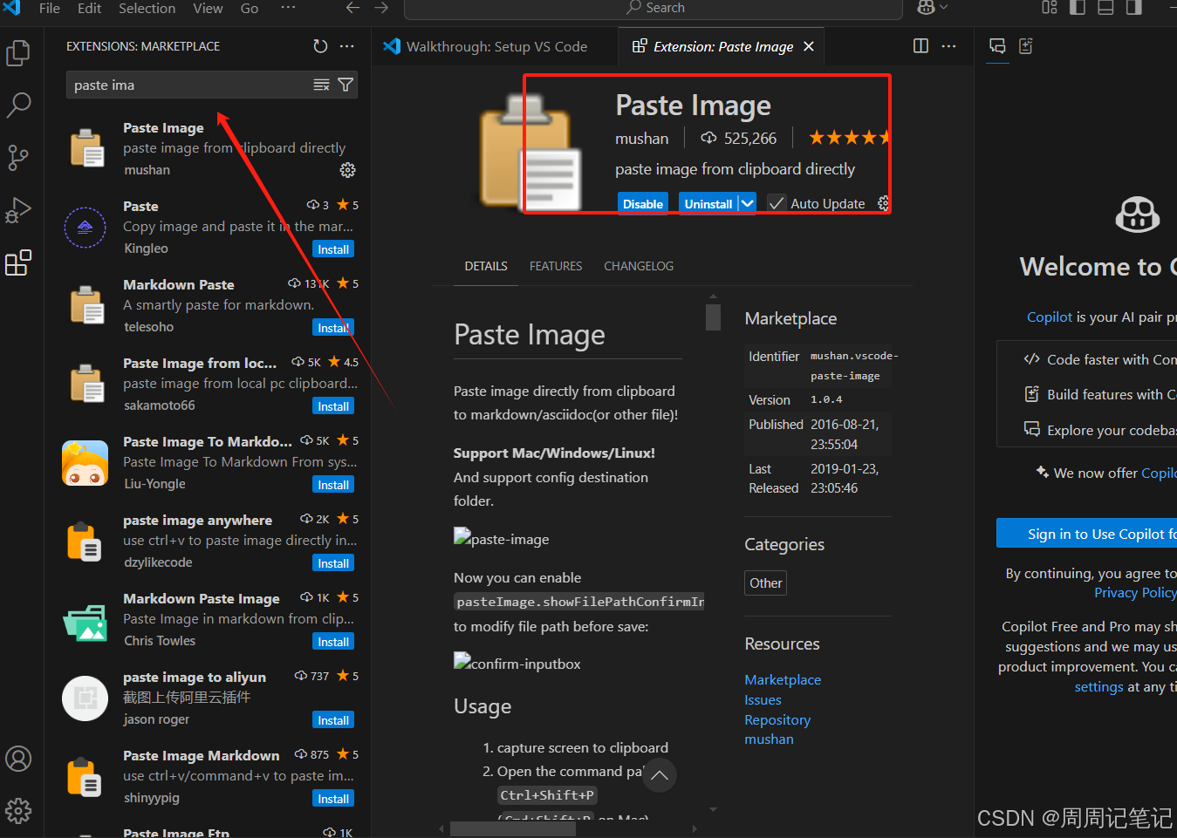Go forward using the navigation arrow
Viewport: 1177px width, 838px height.
click(381, 8)
